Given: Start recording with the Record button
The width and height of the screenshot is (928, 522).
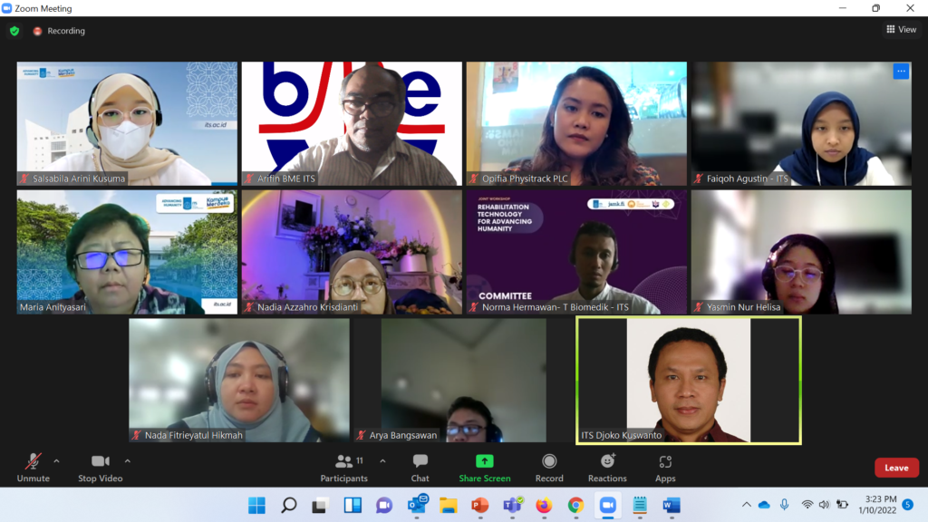Looking at the screenshot, I should click(549, 467).
